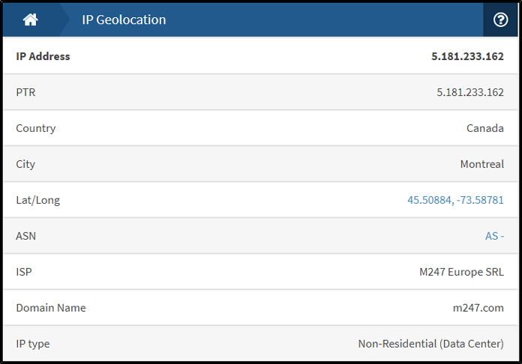The width and height of the screenshot is (522, 364).
Task: Open the help question mark icon
Action: [x=500, y=19]
